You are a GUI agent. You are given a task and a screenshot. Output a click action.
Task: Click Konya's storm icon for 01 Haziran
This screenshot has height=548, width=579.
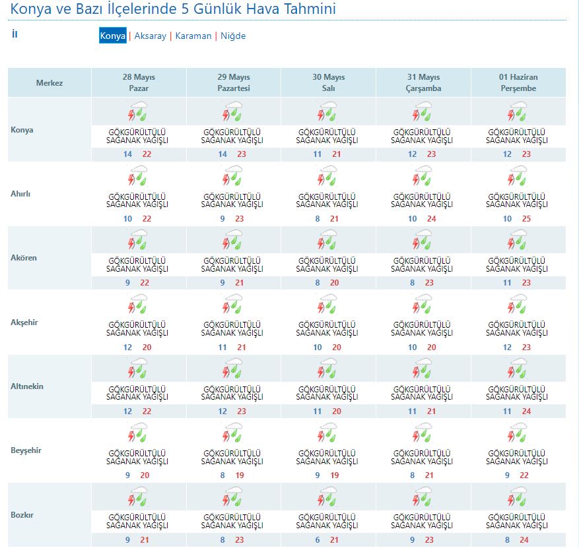coord(518,112)
